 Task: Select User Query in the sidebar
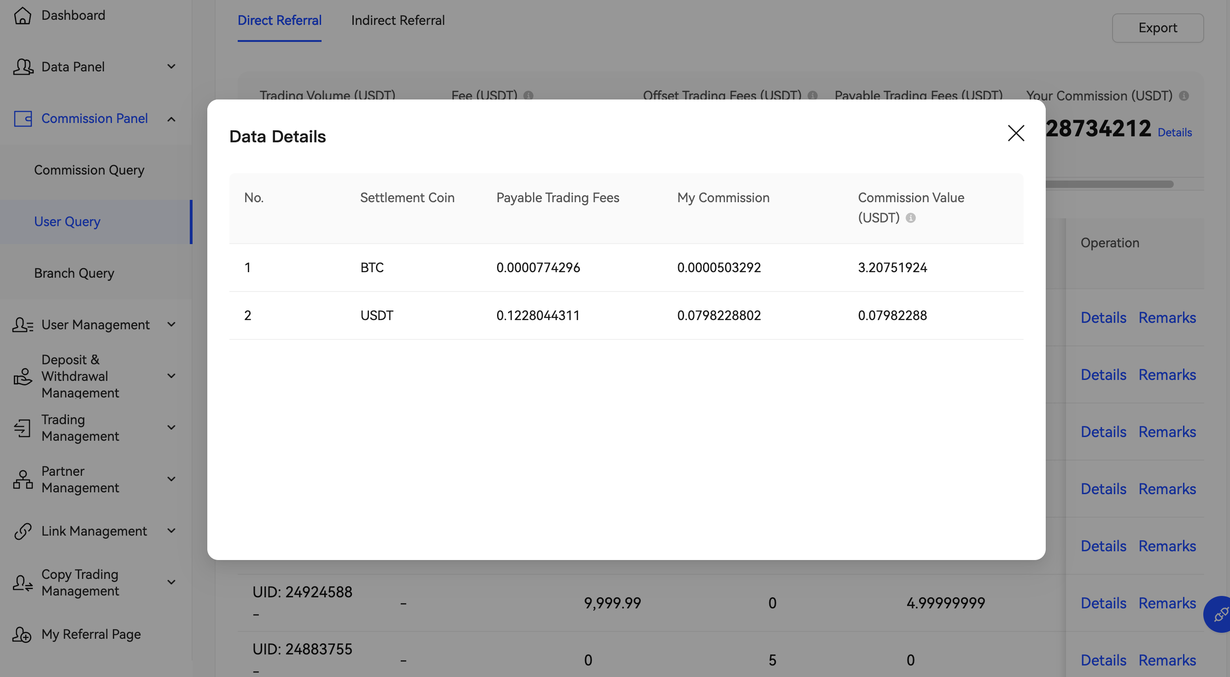[67, 221]
